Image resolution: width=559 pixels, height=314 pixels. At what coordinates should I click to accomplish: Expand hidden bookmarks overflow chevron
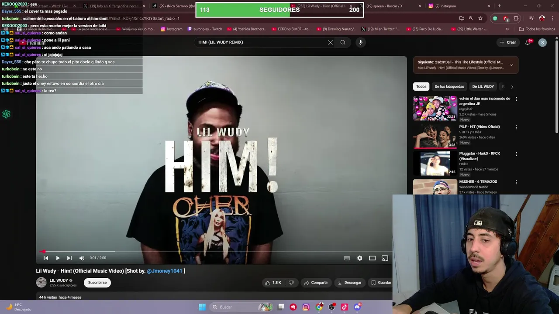click(507, 29)
